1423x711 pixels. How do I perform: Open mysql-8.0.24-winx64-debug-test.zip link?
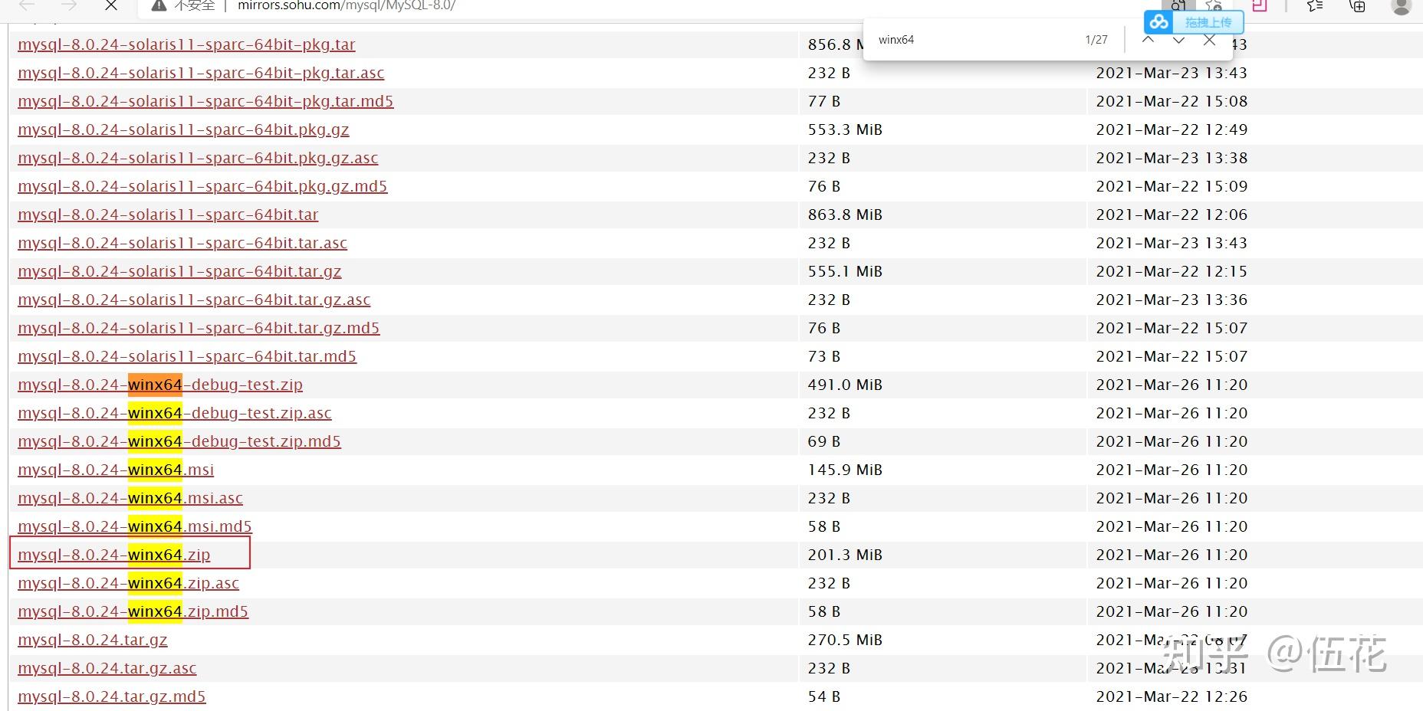pyautogui.click(x=160, y=385)
